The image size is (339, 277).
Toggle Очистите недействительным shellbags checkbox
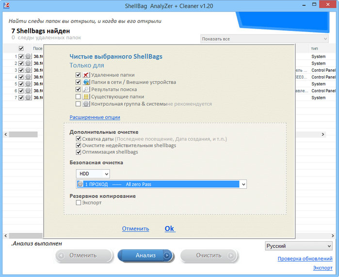coord(79,146)
